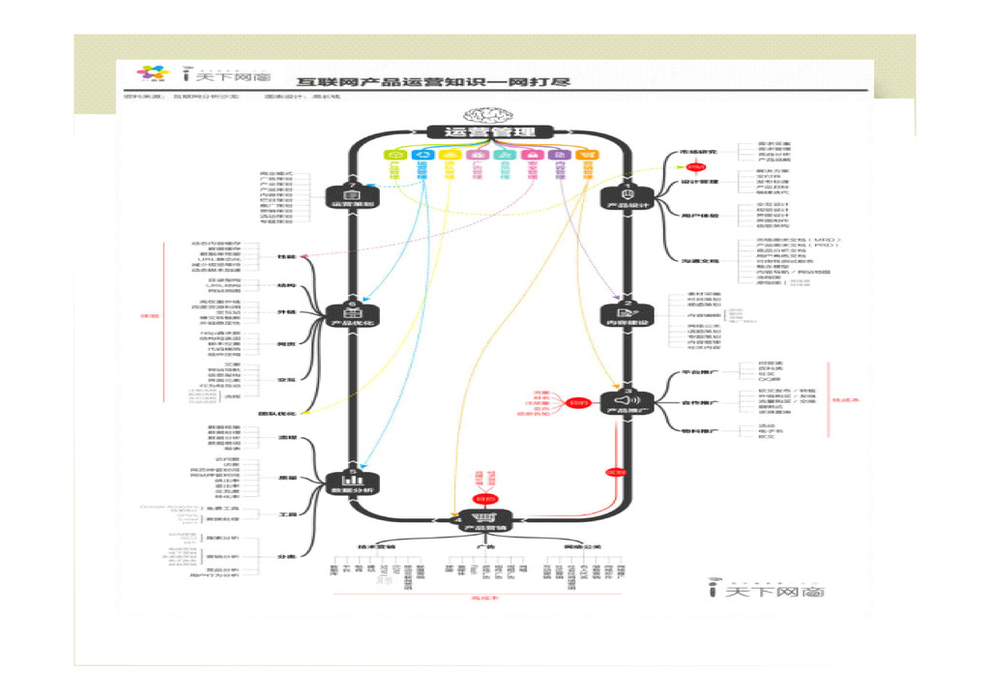
Task: Click the red oval on the red return line
Action: pos(616,472)
